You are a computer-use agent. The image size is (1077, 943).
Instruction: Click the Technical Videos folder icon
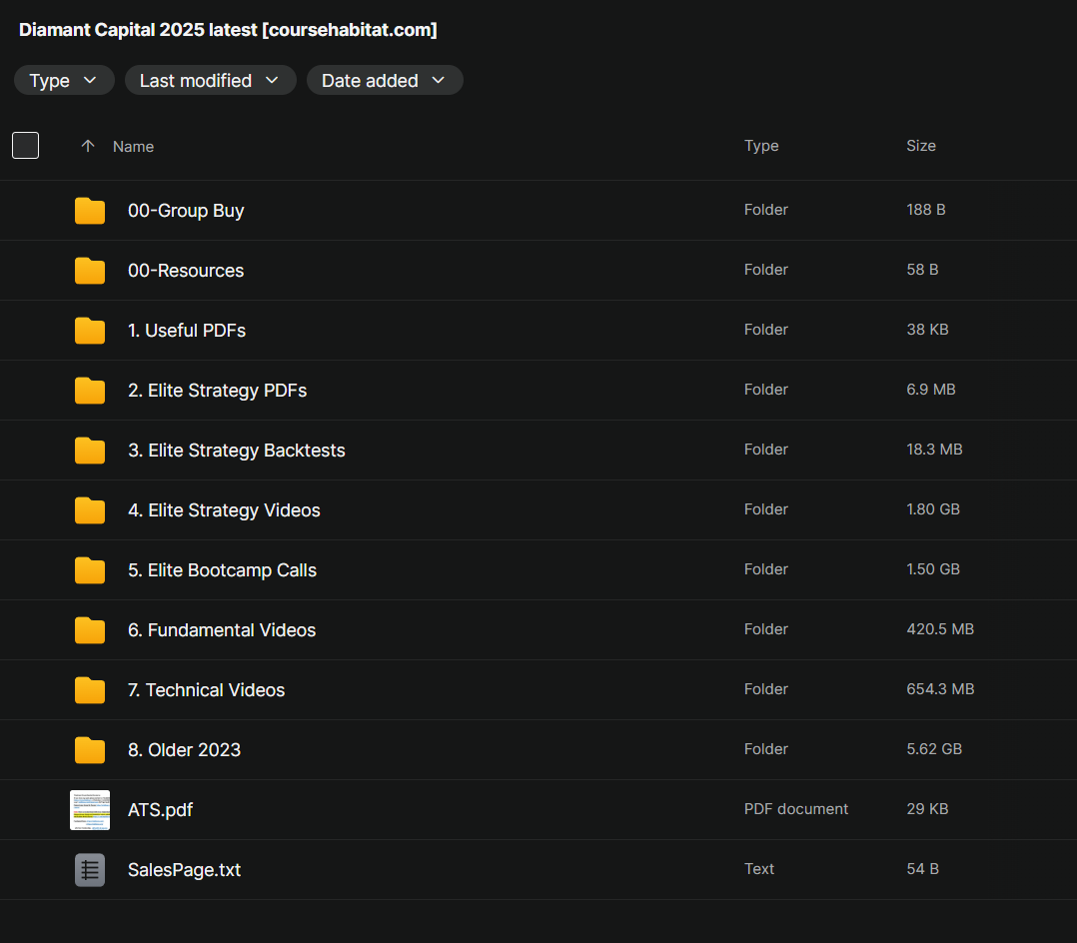pos(90,690)
